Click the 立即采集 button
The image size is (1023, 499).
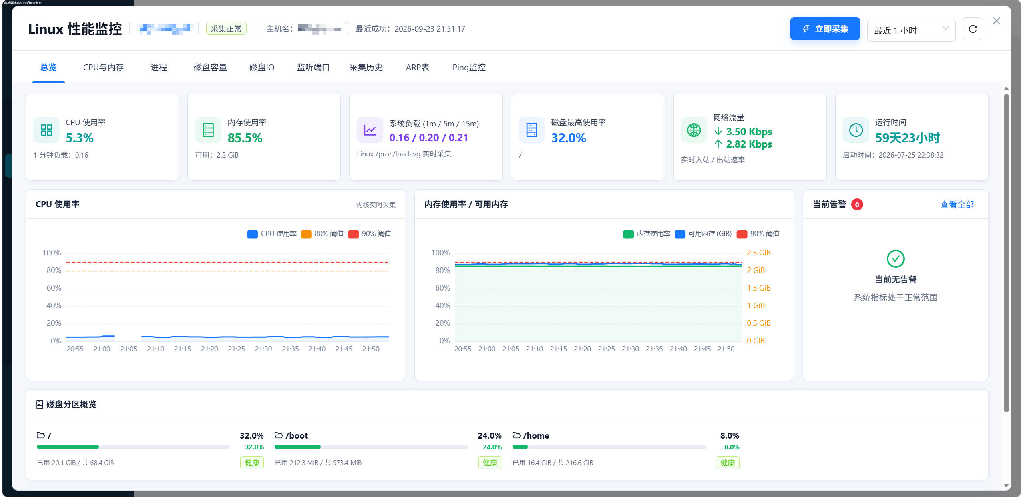825,29
